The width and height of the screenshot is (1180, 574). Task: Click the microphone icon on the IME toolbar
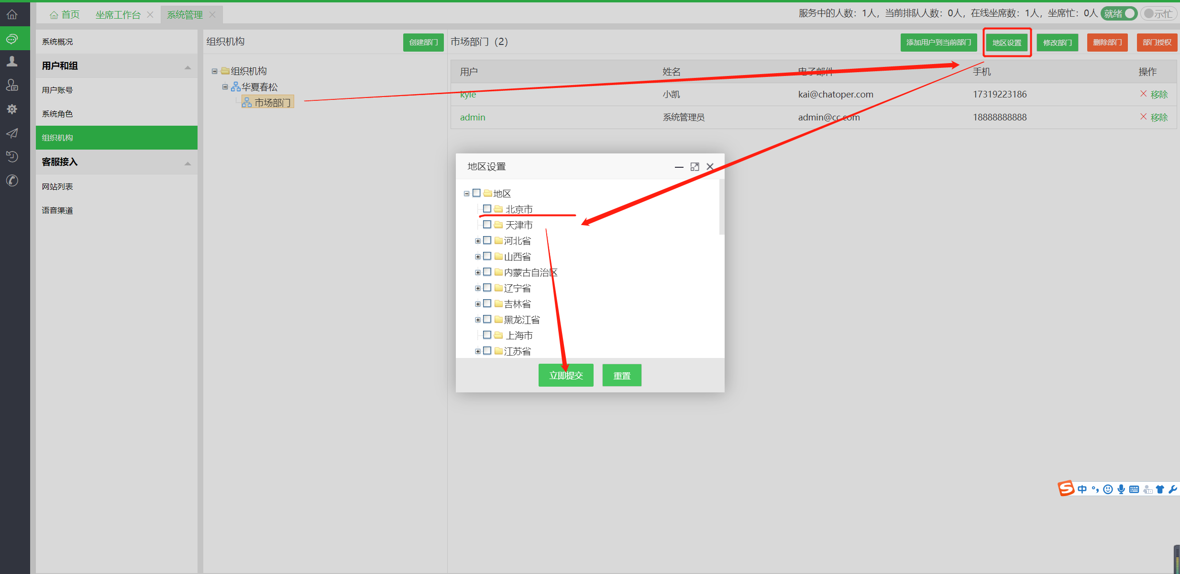coord(1121,489)
